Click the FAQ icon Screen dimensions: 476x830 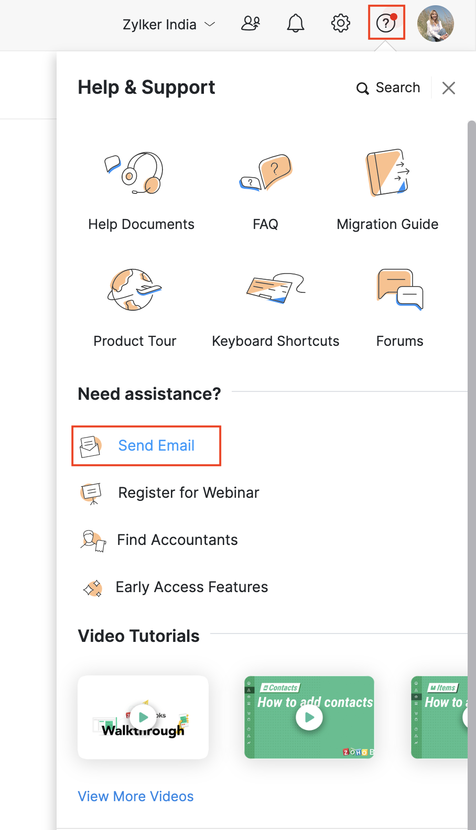pyautogui.click(x=265, y=173)
